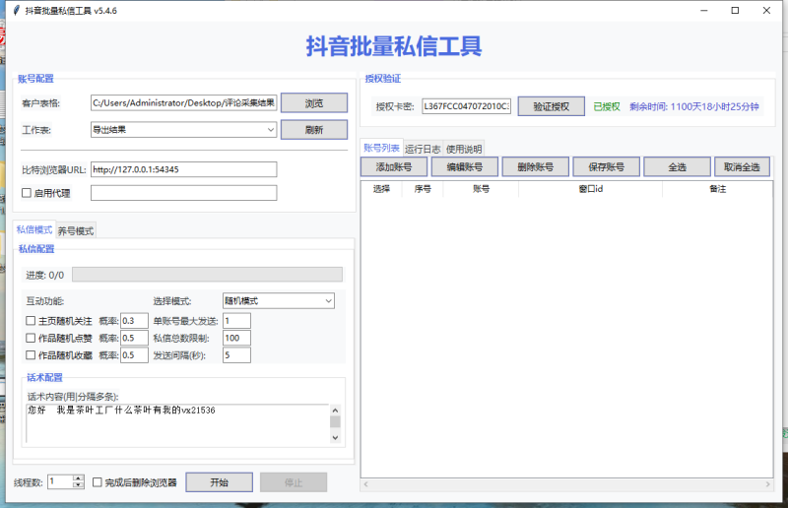
Task: Click the 序号 column header
Action: click(x=423, y=189)
